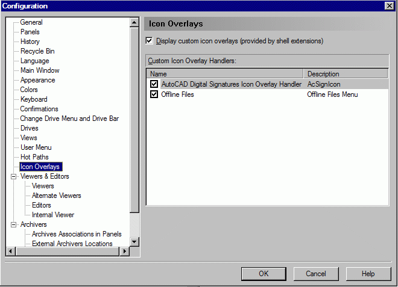The image size is (398, 287).
Task: Select Main Window tree item
Action: click(x=40, y=70)
